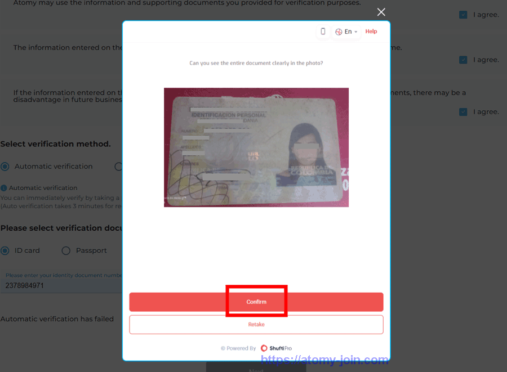Choose Retake to capture the photo again
Image resolution: width=507 pixels, height=372 pixels.
pos(256,325)
